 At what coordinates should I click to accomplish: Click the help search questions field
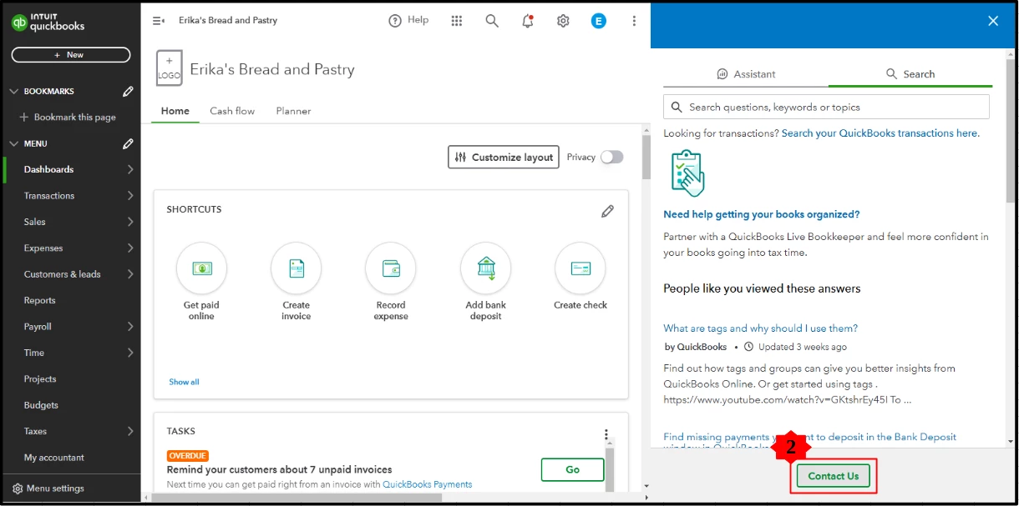tap(826, 107)
